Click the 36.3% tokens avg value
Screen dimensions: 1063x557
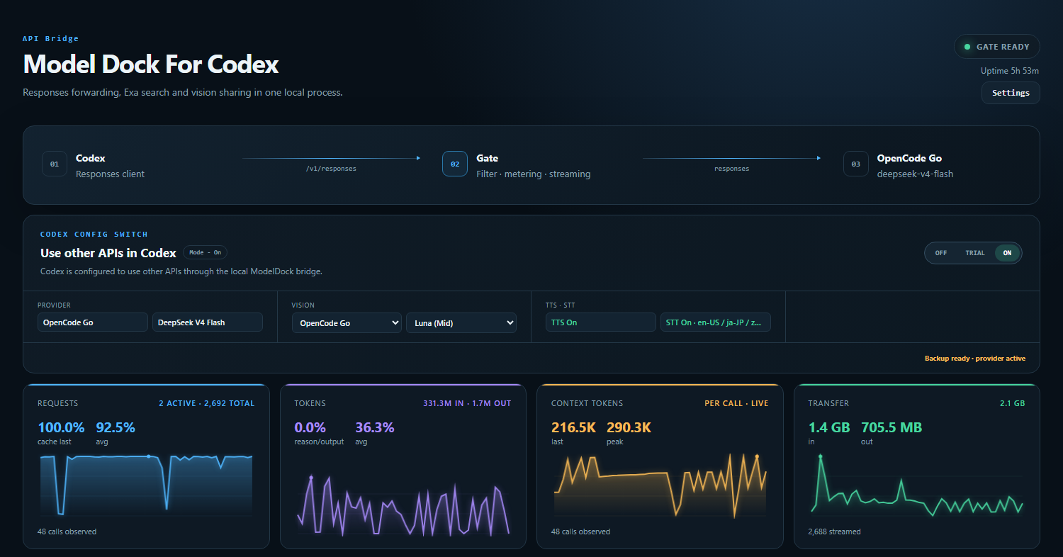pyautogui.click(x=375, y=427)
